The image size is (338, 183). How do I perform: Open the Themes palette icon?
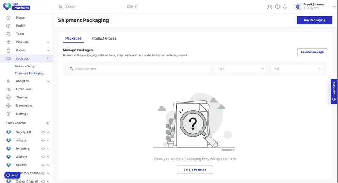[8, 98]
